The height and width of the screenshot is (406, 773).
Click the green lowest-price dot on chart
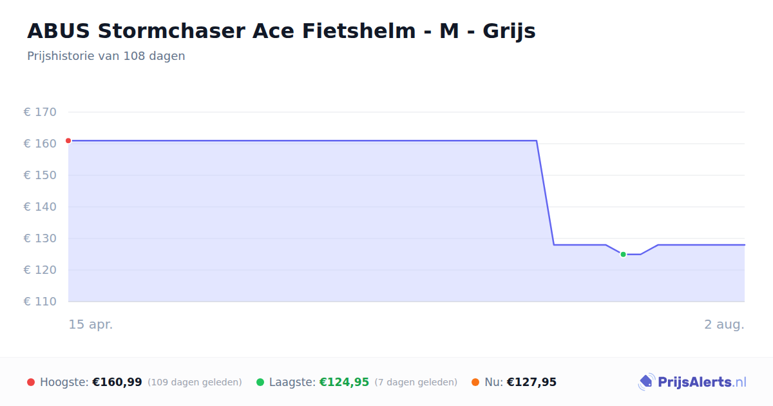623,255
